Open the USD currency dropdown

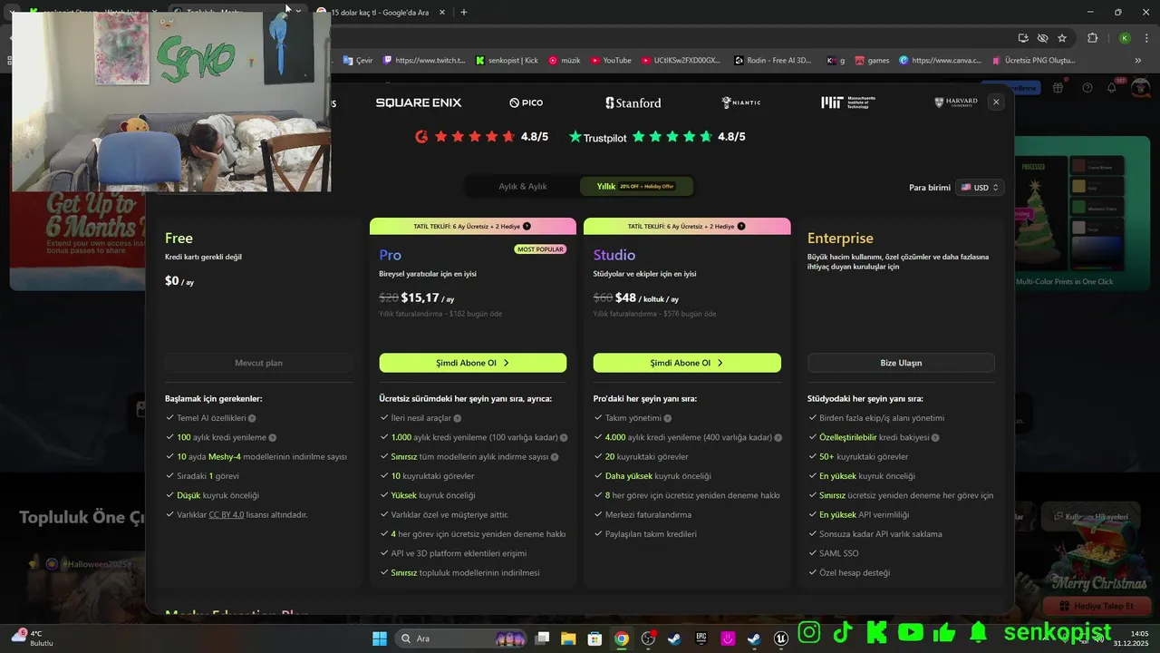point(980,188)
